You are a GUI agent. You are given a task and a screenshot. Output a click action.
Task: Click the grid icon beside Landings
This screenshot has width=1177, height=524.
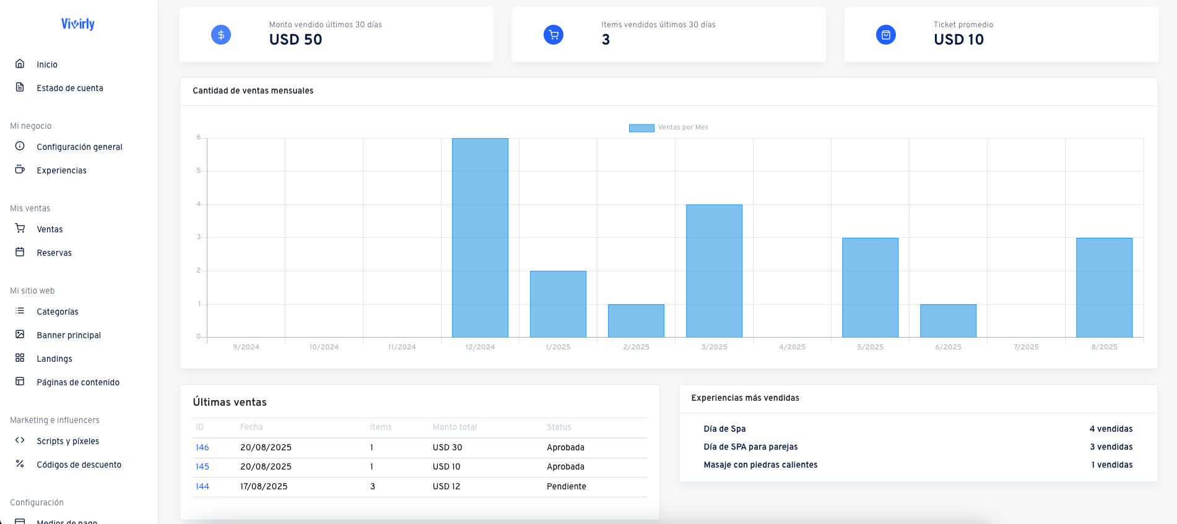tap(20, 358)
